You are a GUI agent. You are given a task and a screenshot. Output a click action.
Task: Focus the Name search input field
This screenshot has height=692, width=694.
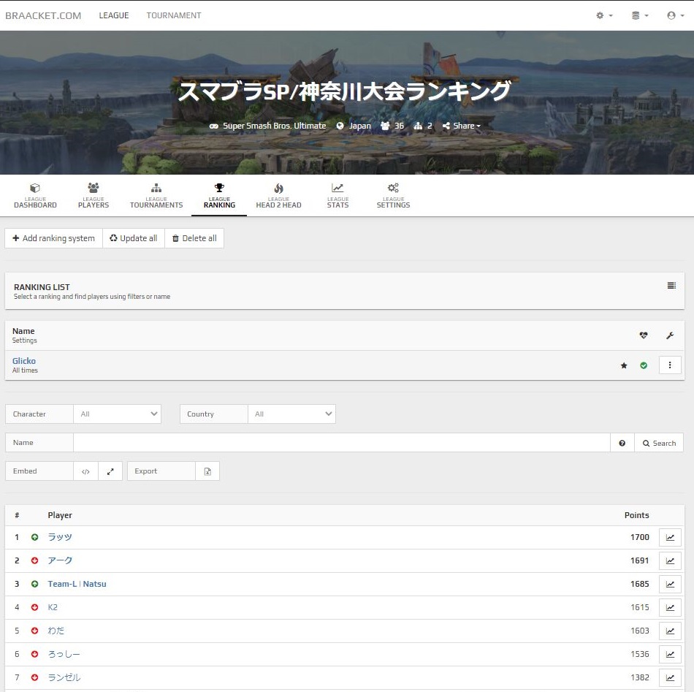click(x=342, y=443)
